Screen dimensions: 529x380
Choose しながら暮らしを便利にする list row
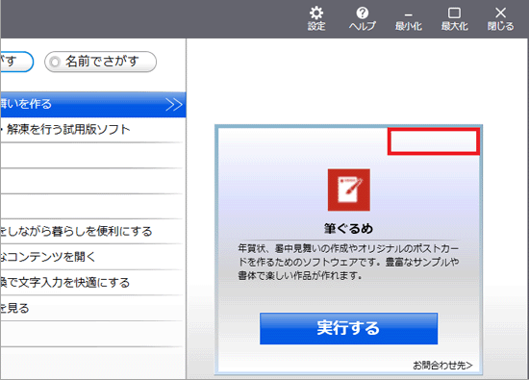(92, 232)
